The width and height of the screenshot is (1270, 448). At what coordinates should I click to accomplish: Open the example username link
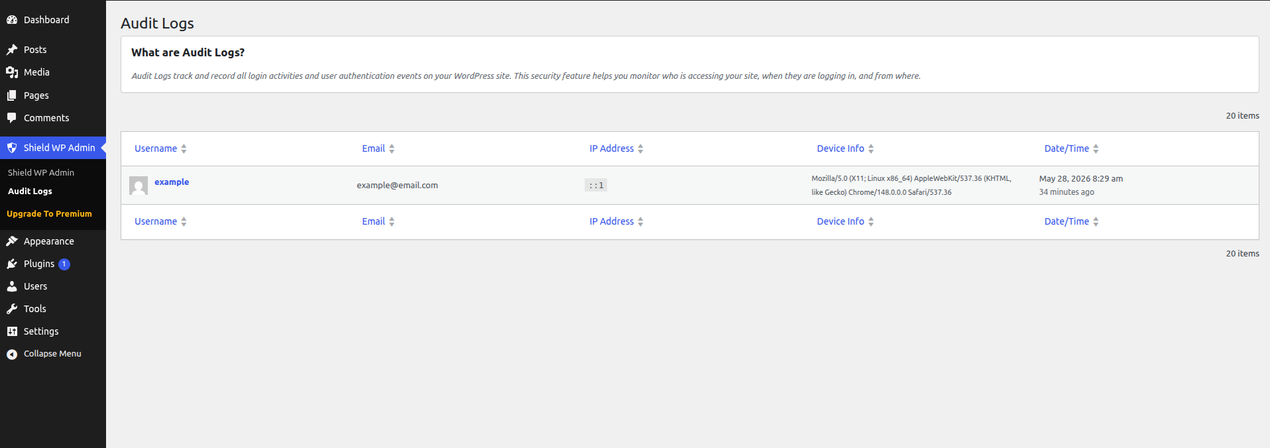tap(172, 182)
